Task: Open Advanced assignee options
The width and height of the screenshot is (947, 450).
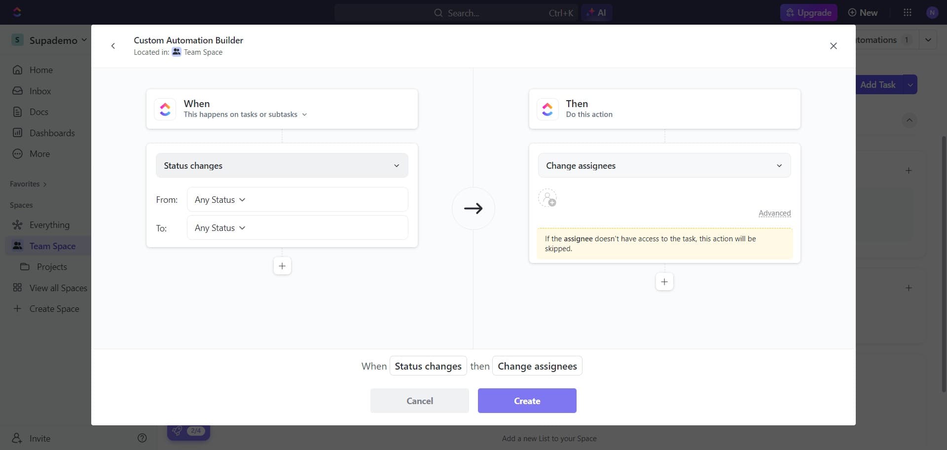Action: [x=774, y=213]
